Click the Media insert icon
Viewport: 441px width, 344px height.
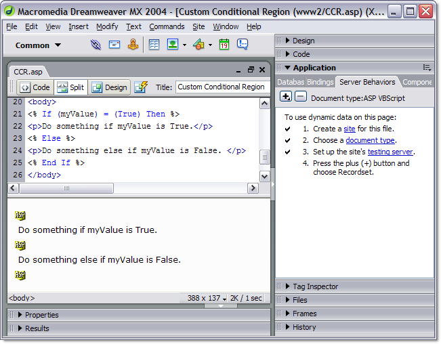(x=198, y=45)
